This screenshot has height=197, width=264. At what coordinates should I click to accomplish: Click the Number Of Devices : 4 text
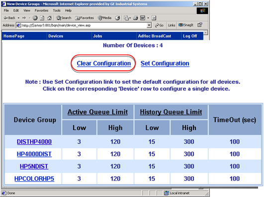[133, 45]
